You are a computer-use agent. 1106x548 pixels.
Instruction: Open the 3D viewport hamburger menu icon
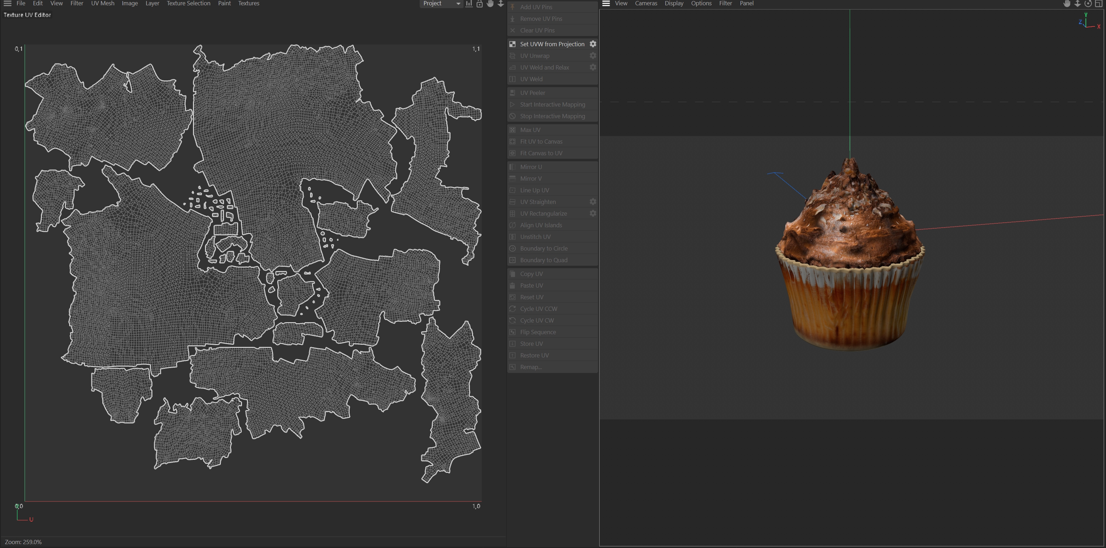(x=606, y=4)
